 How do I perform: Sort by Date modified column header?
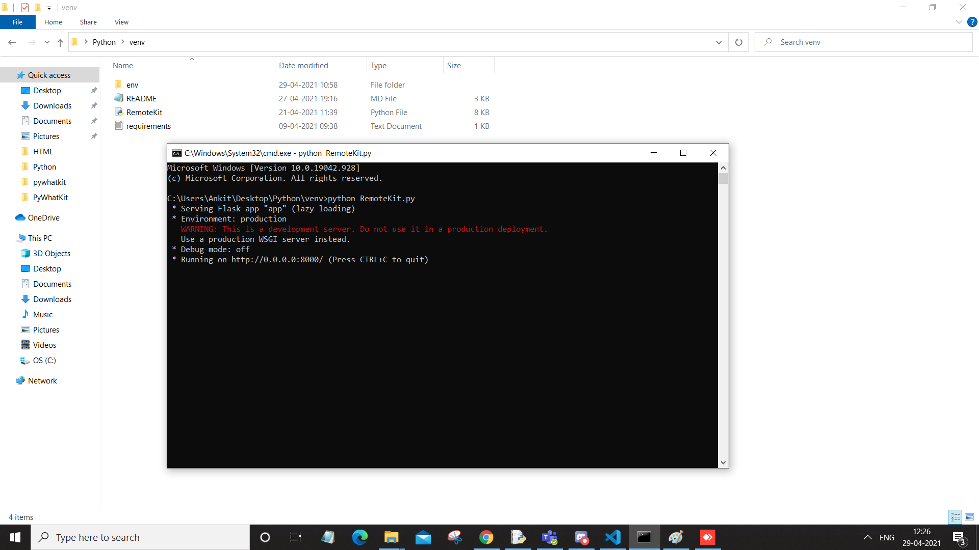tap(303, 66)
